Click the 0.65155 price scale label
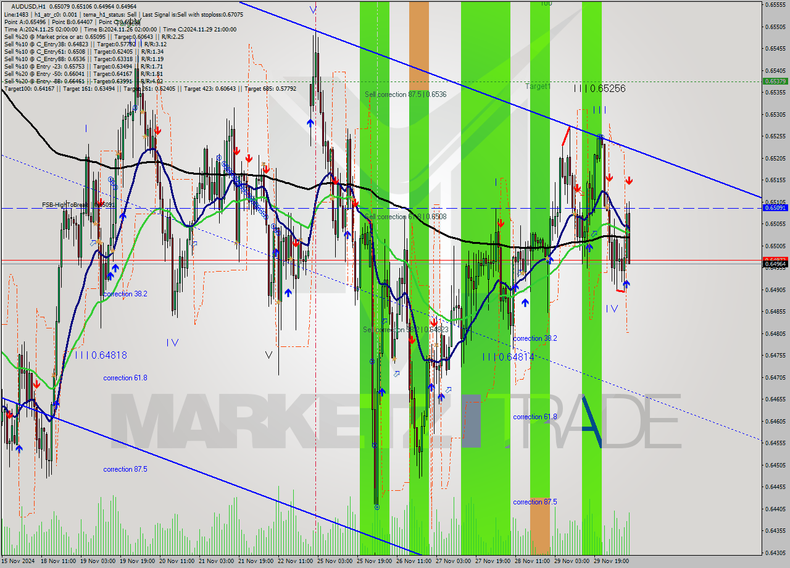 [x=776, y=180]
